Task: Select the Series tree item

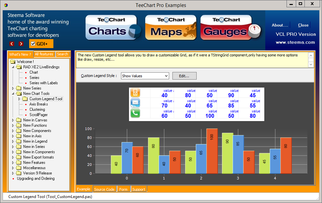Action: (34, 78)
